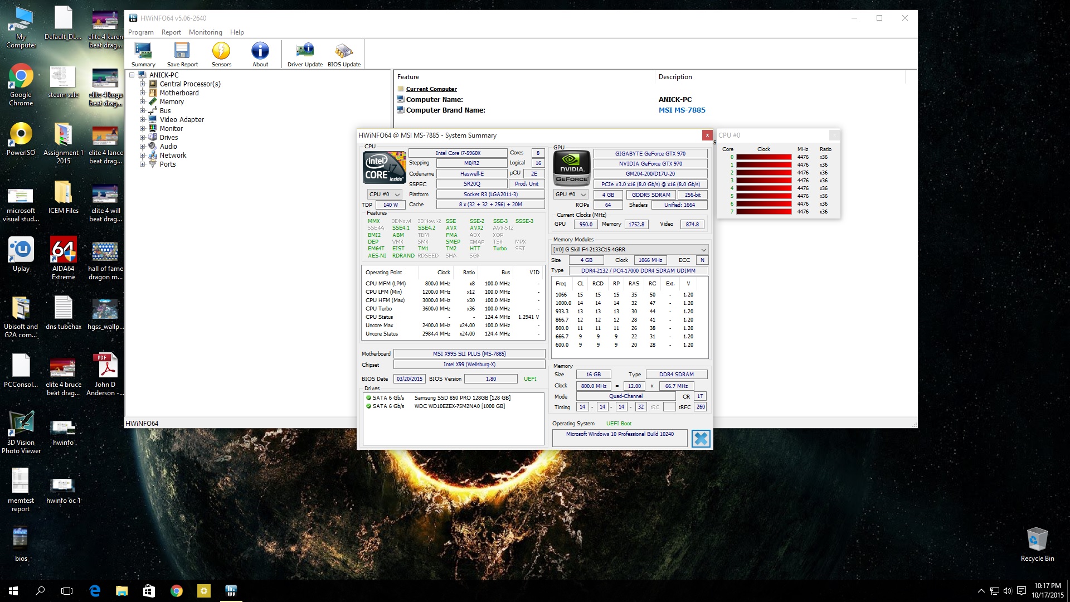Open Microsoft Edge from the taskbar
This screenshot has width=1070, height=602.
(95, 591)
